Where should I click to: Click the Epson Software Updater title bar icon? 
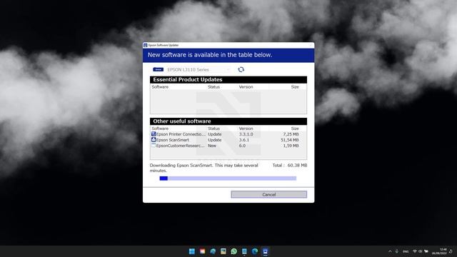coord(145,45)
